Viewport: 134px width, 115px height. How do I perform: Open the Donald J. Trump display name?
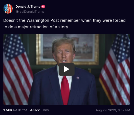(x=28, y=7)
